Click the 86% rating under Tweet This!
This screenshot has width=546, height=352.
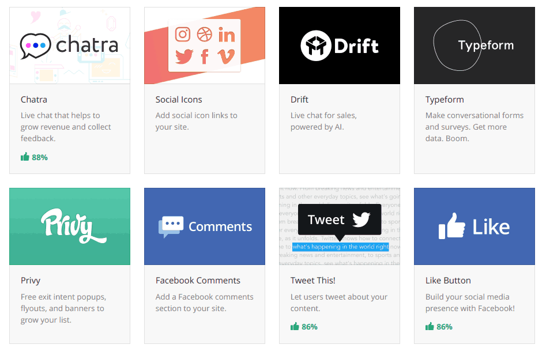[304, 327]
